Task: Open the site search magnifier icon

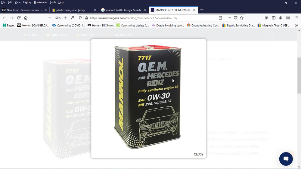Action: point(273,35)
